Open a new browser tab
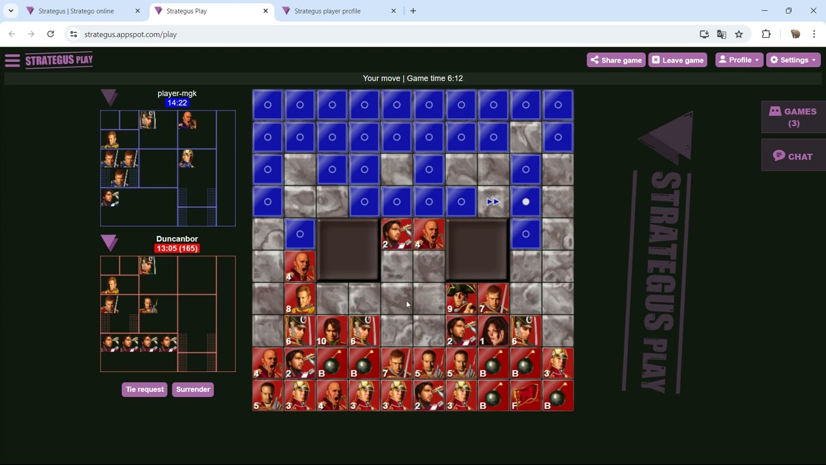Image resolution: width=826 pixels, height=465 pixels. (413, 11)
